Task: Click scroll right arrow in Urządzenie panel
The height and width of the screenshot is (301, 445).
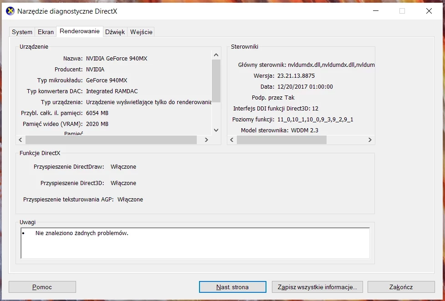Action: 206,140
